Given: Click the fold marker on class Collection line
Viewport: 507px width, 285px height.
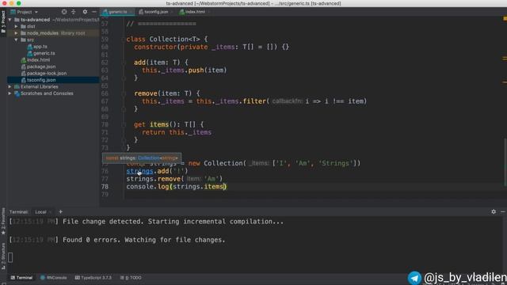Looking at the screenshot, I should (x=124, y=40).
